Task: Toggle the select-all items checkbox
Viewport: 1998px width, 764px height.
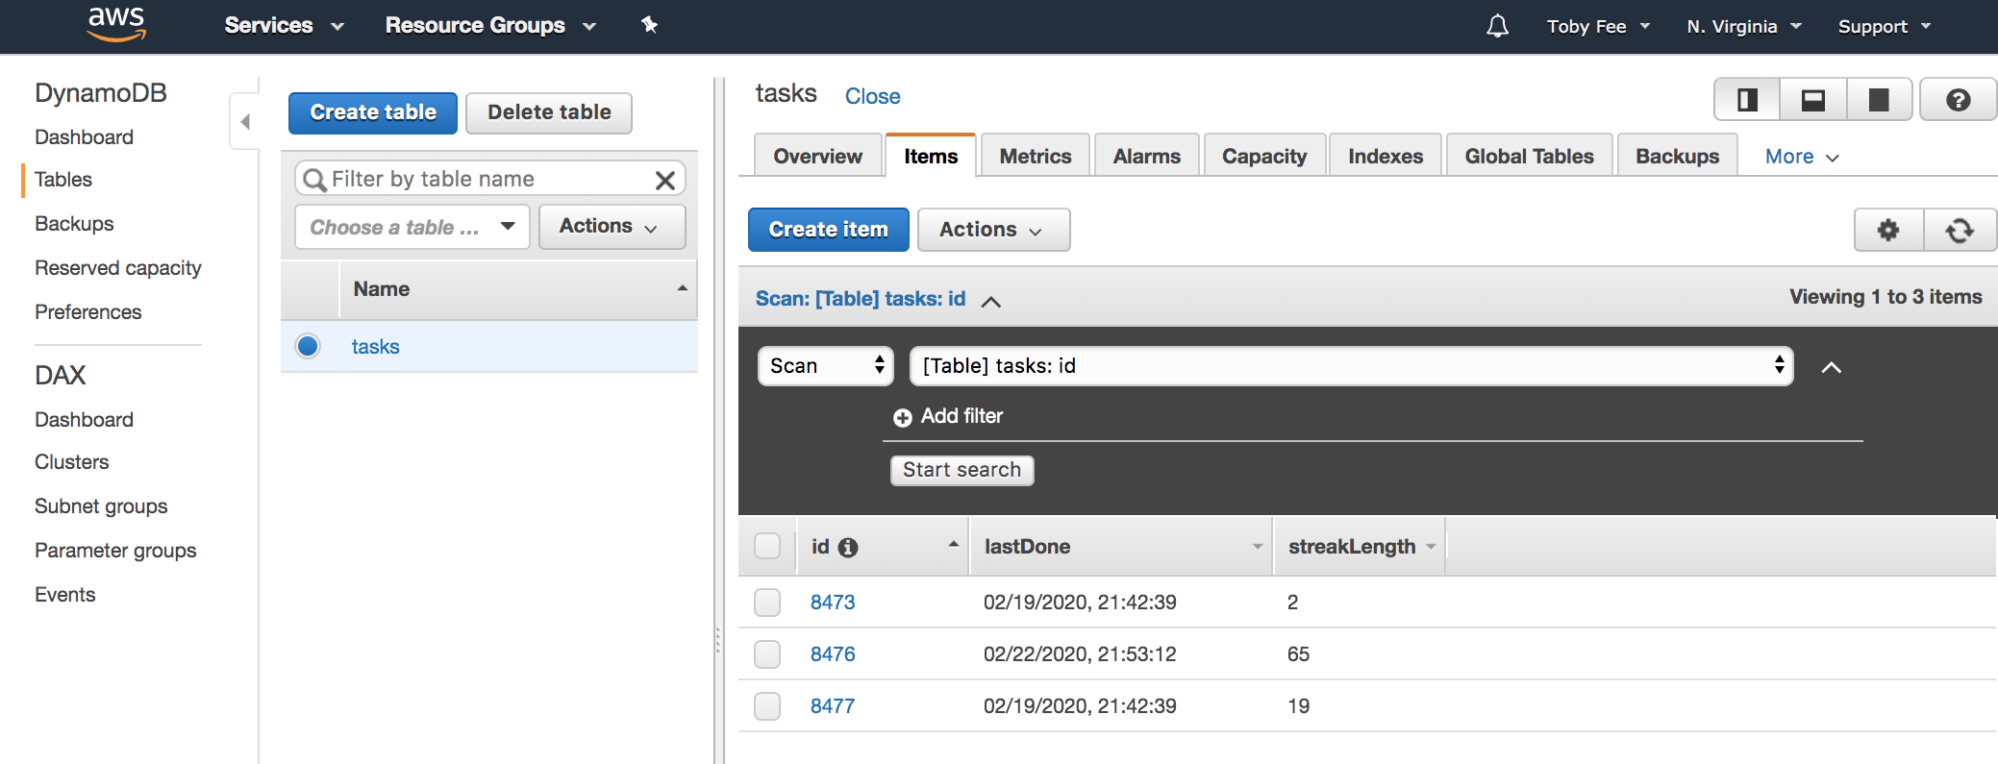Action: 767,546
